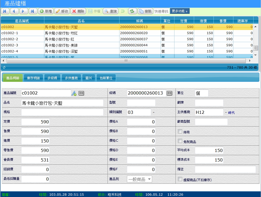Viewport: 261px width, 197px height.
Task: Open the 多供應商 tab
Action: 71,78
